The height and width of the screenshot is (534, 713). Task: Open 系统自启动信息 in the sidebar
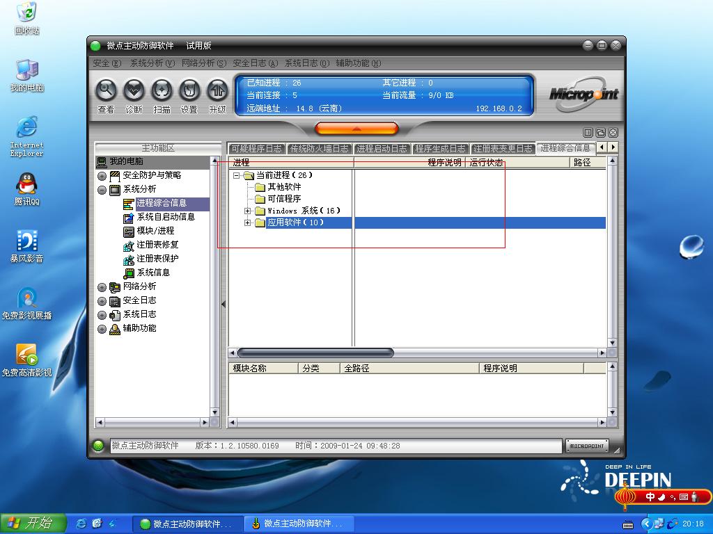pos(166,217)
